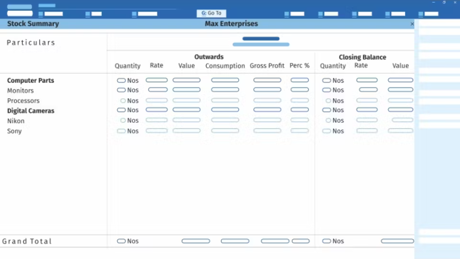
Task: Click Sony Closing Balance quantity Nos cell
Action: coord(333,131)
